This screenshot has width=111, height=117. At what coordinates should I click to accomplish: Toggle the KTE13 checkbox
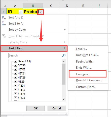[x=15, y=89]
